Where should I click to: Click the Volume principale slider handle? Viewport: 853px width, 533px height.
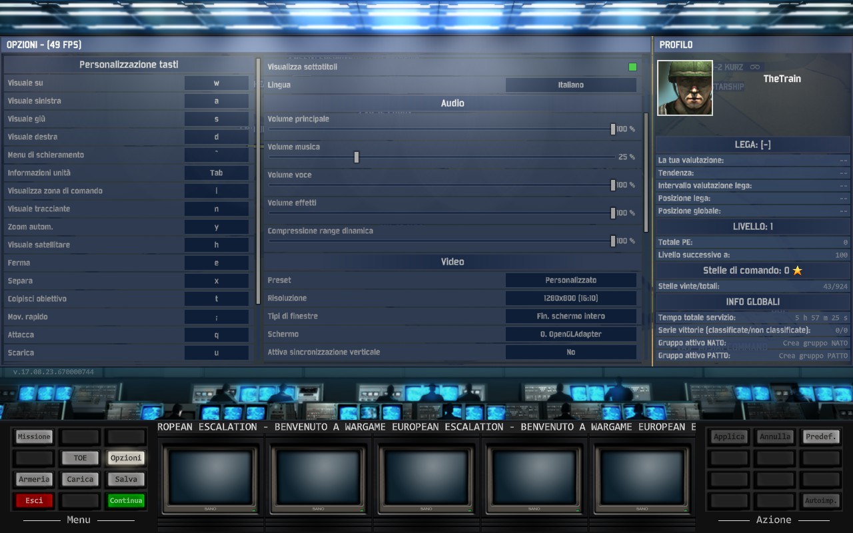pos(613,129)
